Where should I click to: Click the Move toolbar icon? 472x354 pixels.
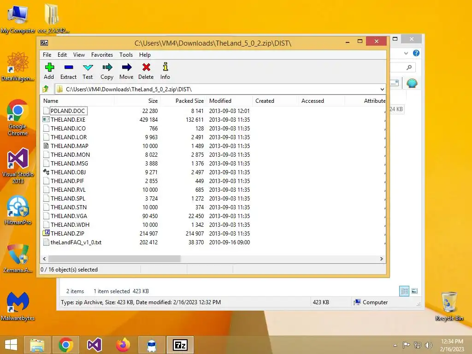click(x=127, y=67)
